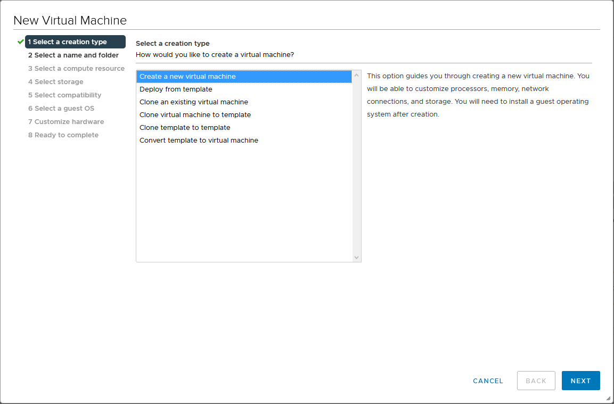The width and height of the screenshot is (614, 404).
Task: Jump to step 3 'Select a compute resource'
Action: tap(76, 69)
